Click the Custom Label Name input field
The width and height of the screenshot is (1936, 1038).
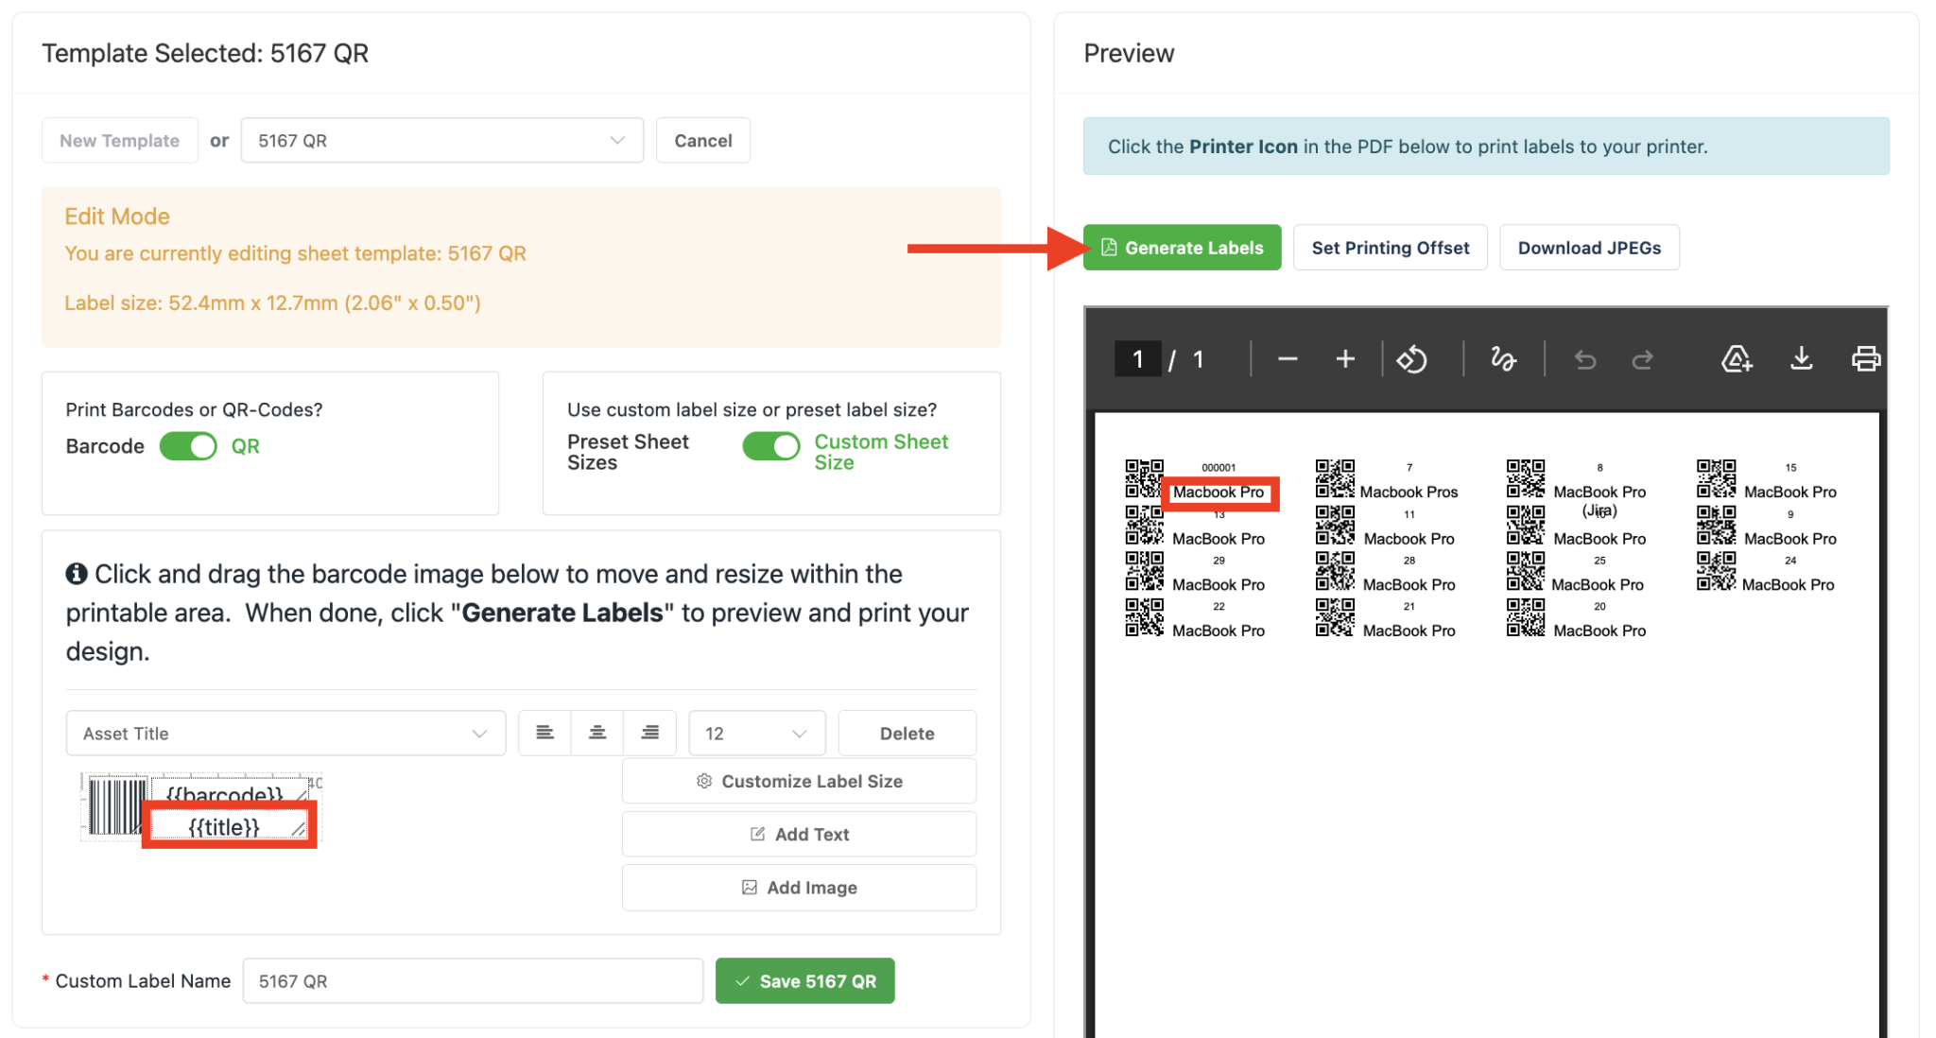[x=473, y=981]
